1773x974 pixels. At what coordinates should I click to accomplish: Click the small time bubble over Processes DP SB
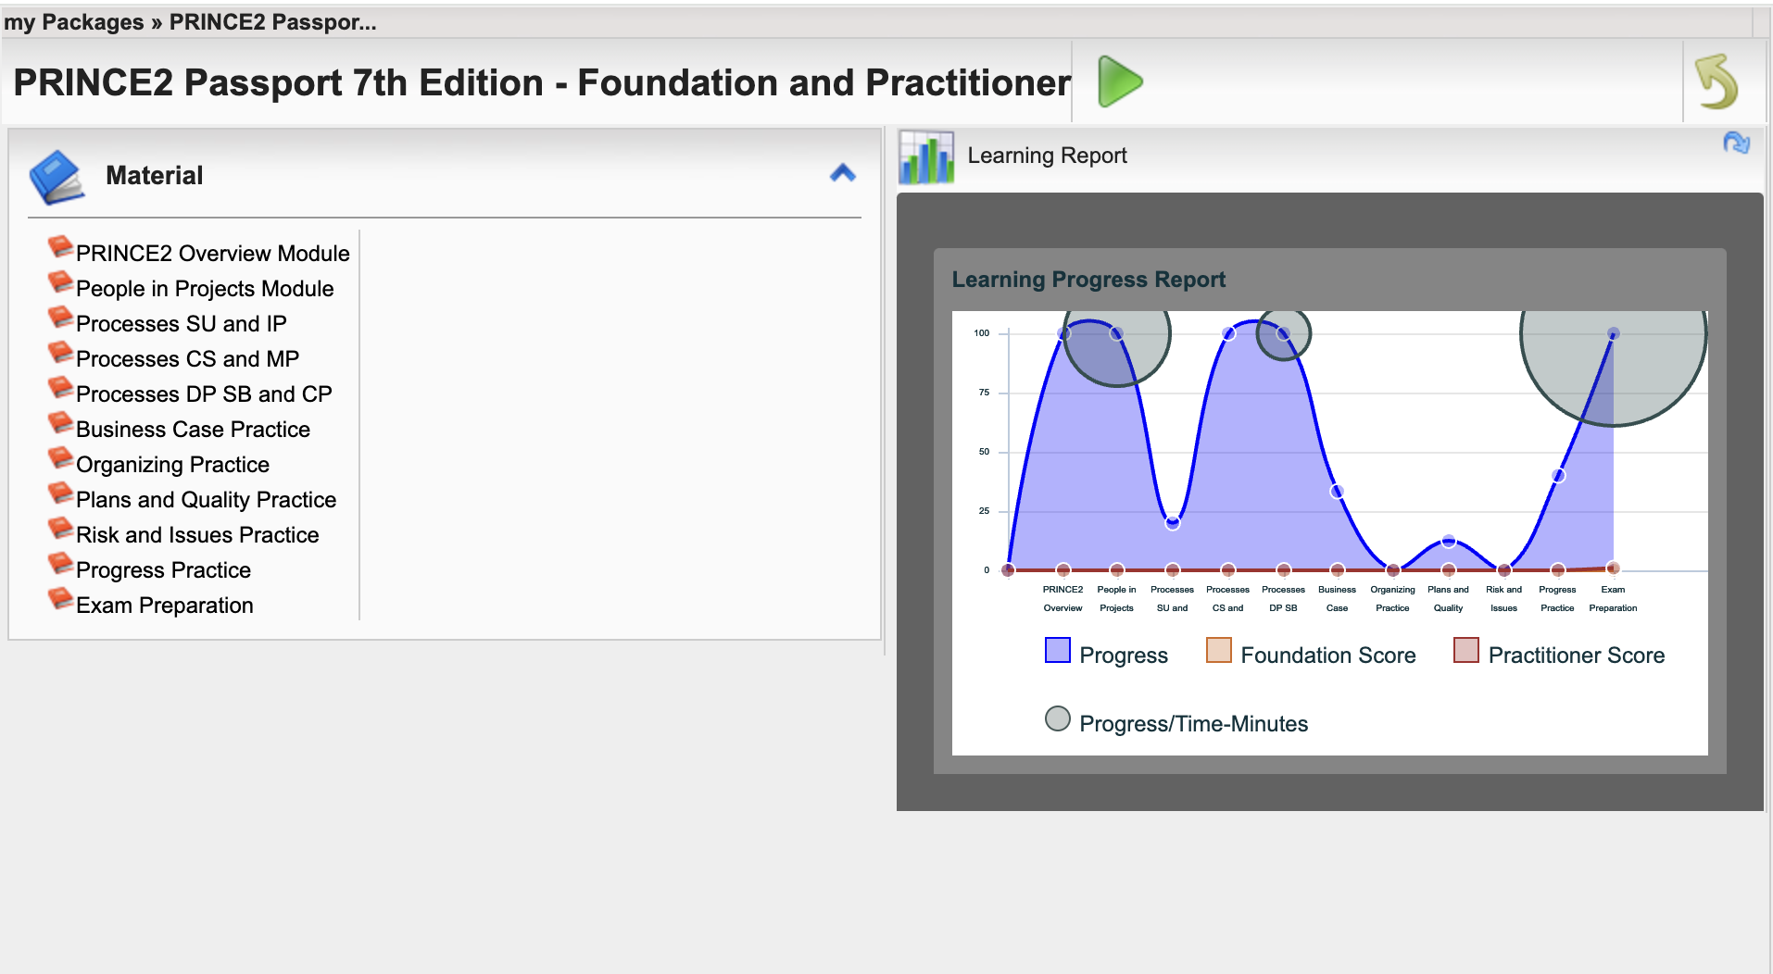pos(1283,333)
